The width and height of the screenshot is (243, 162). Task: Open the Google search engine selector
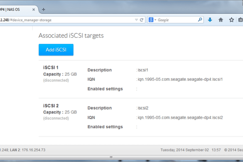click(152, 20)
